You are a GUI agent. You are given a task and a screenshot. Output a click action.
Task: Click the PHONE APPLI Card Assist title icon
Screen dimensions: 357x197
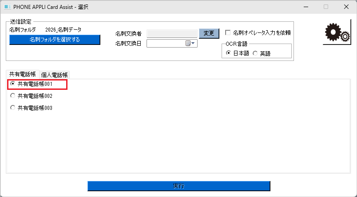click(7, 7)
